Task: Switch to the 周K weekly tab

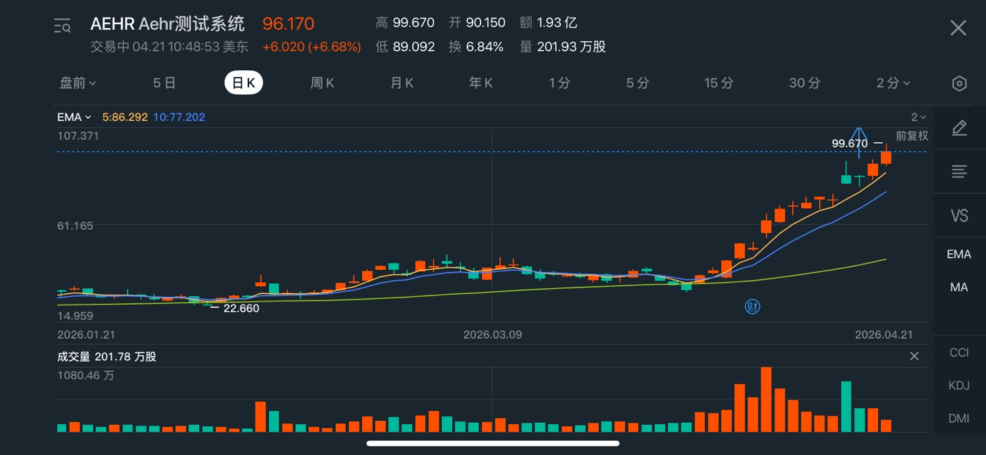Action: tap(322, 83)
